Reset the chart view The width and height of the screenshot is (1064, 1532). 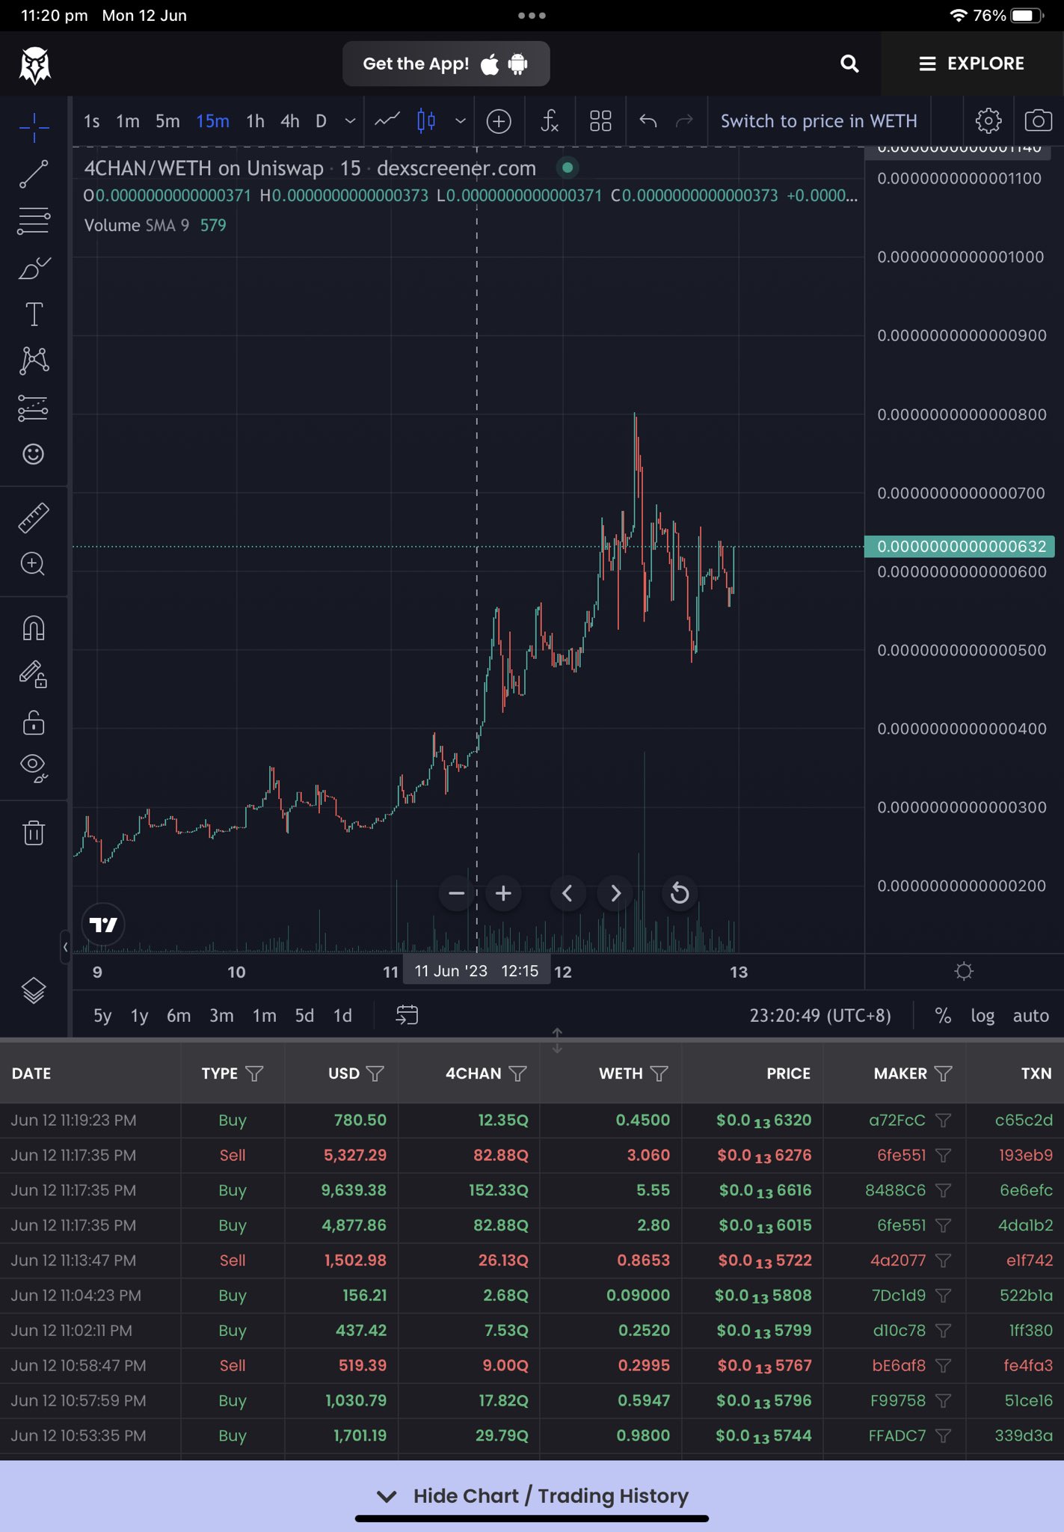point(680,893)
